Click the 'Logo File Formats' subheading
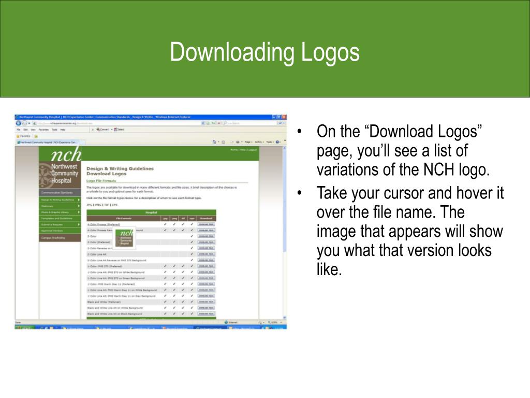Image resolution: width=530 pixels, height=398 pixels. [x=101, y=181]
